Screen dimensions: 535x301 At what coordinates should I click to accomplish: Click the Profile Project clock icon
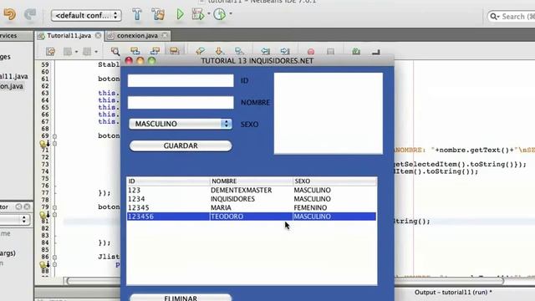[219, 14]
